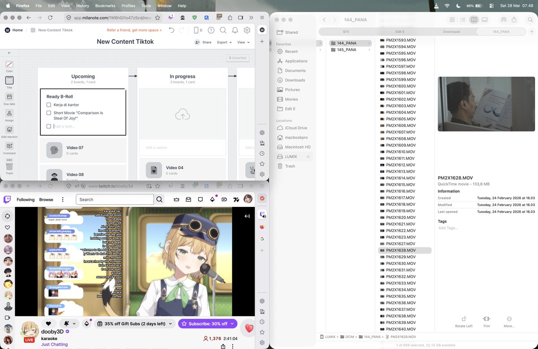Open Add reaction tool in Milanote

pyautogui.click(x=9, y=129)
